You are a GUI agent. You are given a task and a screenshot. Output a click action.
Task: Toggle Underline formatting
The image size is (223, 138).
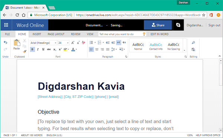point(43,49)
